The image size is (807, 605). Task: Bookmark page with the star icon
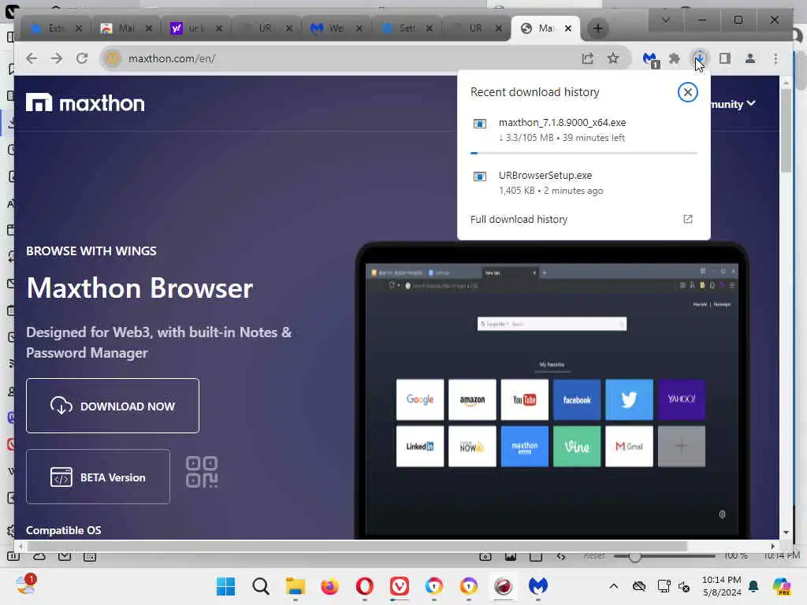coord(613,58)
